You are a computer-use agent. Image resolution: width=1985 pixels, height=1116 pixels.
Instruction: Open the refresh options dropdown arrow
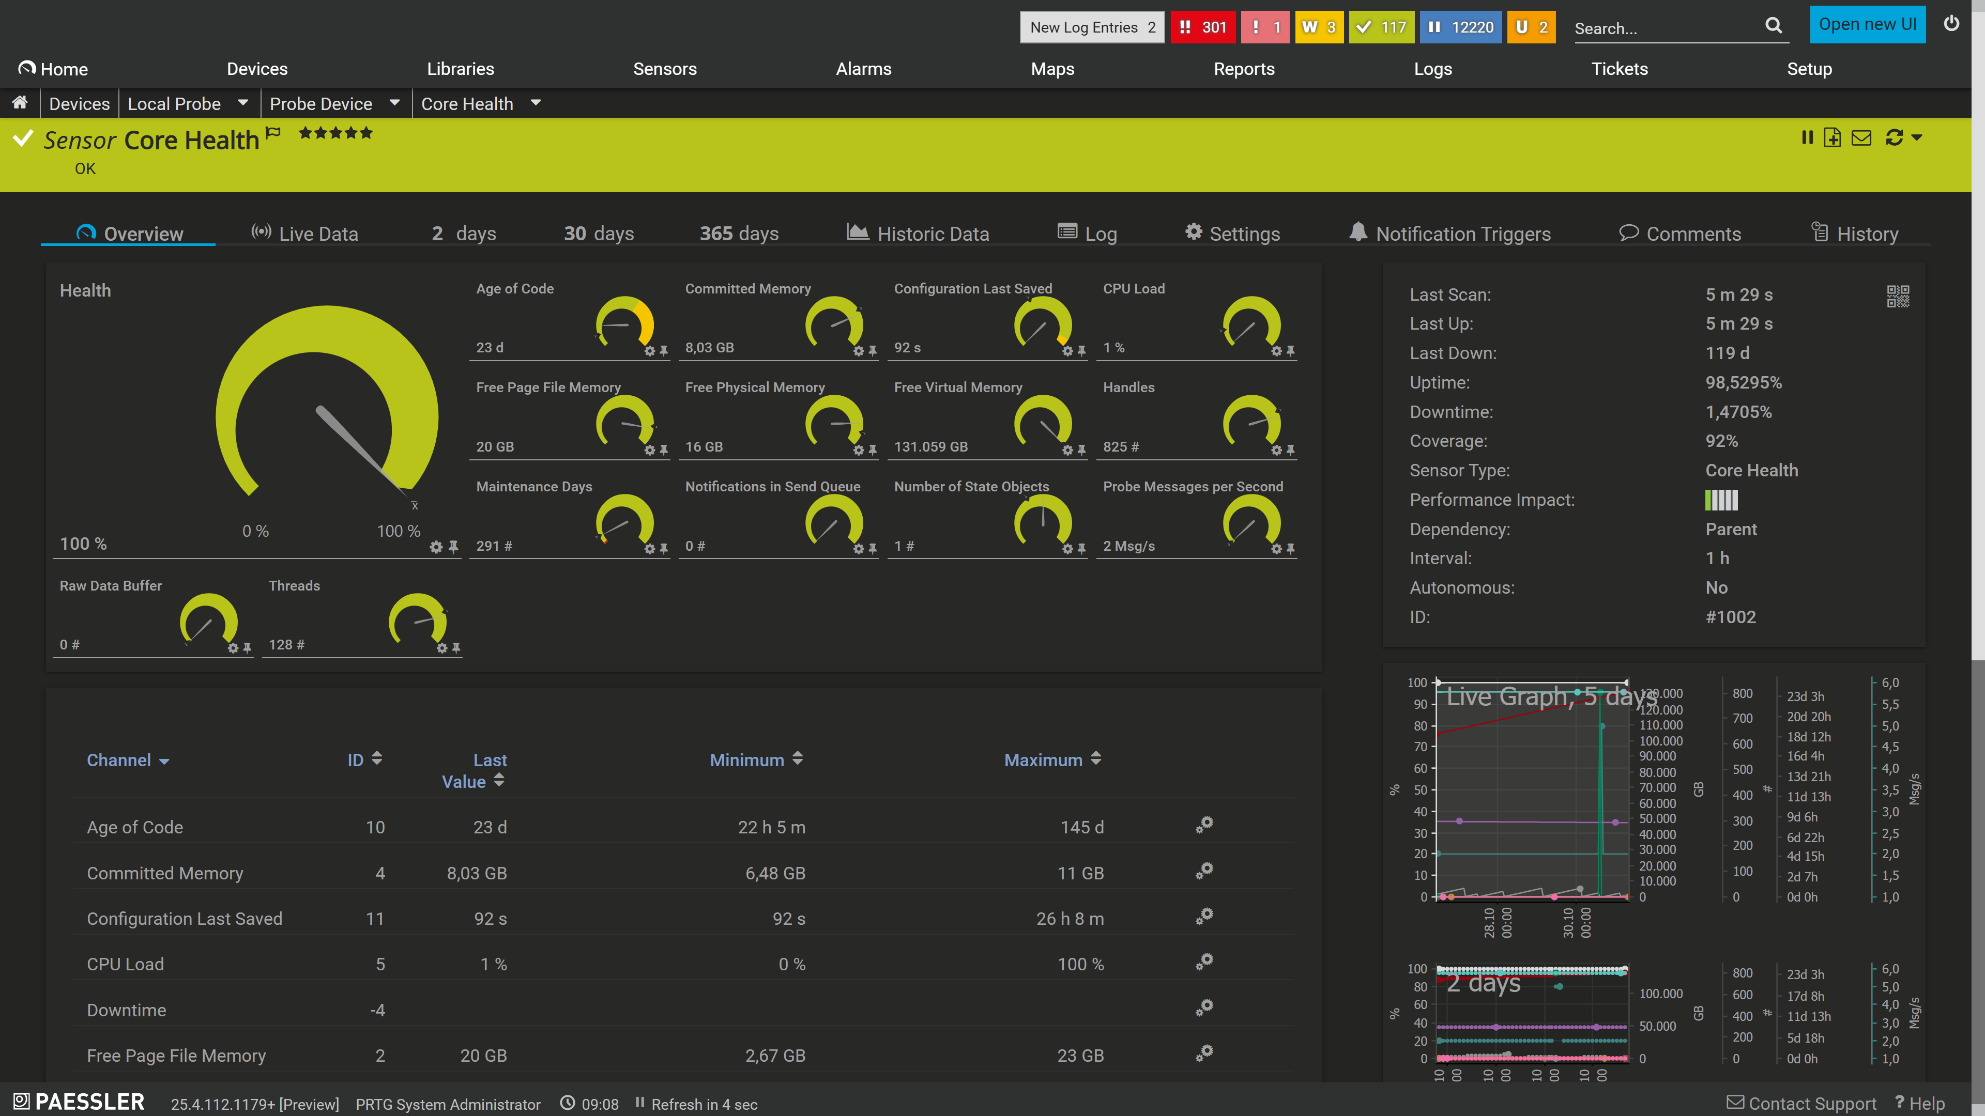(x=1916, y=138)
